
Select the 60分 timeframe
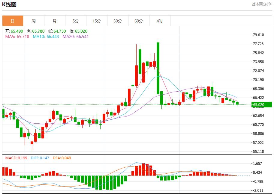click(139, 21)
